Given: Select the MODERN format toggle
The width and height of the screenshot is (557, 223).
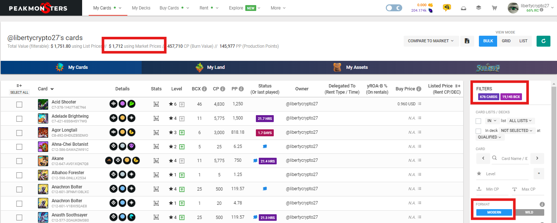Looking at the screenshot, I should pyautogui.click(x=494, y=212).
